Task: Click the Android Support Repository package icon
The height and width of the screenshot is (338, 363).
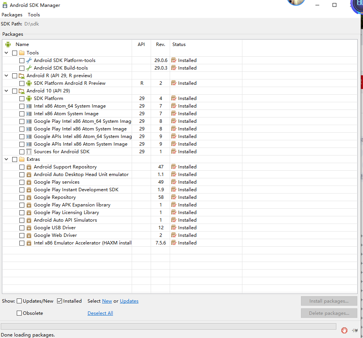Action: pyautogui.click(x=29, y=167)
